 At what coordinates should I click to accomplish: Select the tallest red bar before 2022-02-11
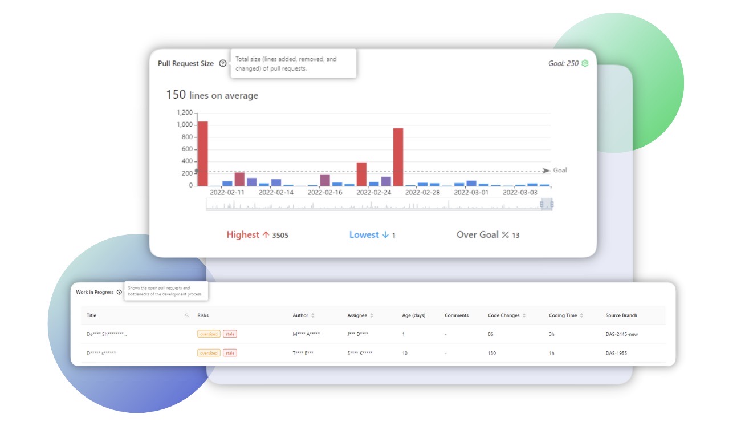pyautogui.click(x=202, y=153)
